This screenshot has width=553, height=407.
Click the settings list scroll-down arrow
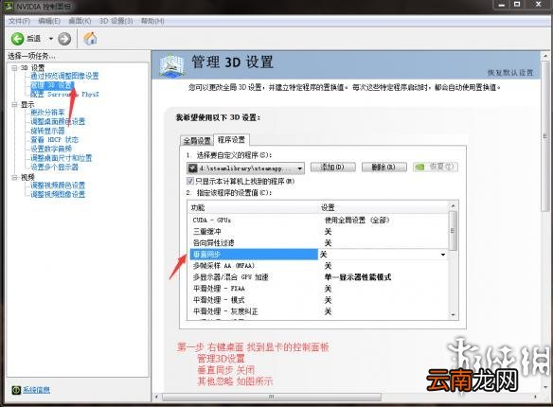pyautogui.click(x=453, y=314)
